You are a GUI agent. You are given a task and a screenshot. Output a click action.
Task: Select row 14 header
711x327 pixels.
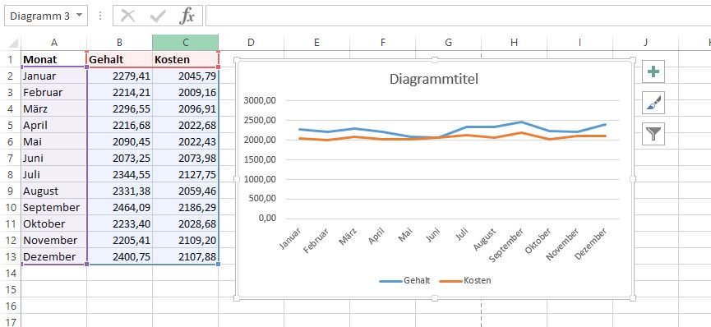point(11,273)
